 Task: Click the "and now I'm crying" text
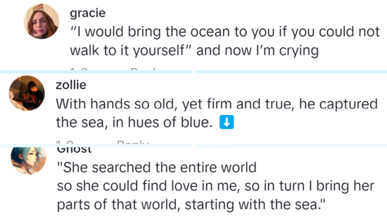point(257,51)
